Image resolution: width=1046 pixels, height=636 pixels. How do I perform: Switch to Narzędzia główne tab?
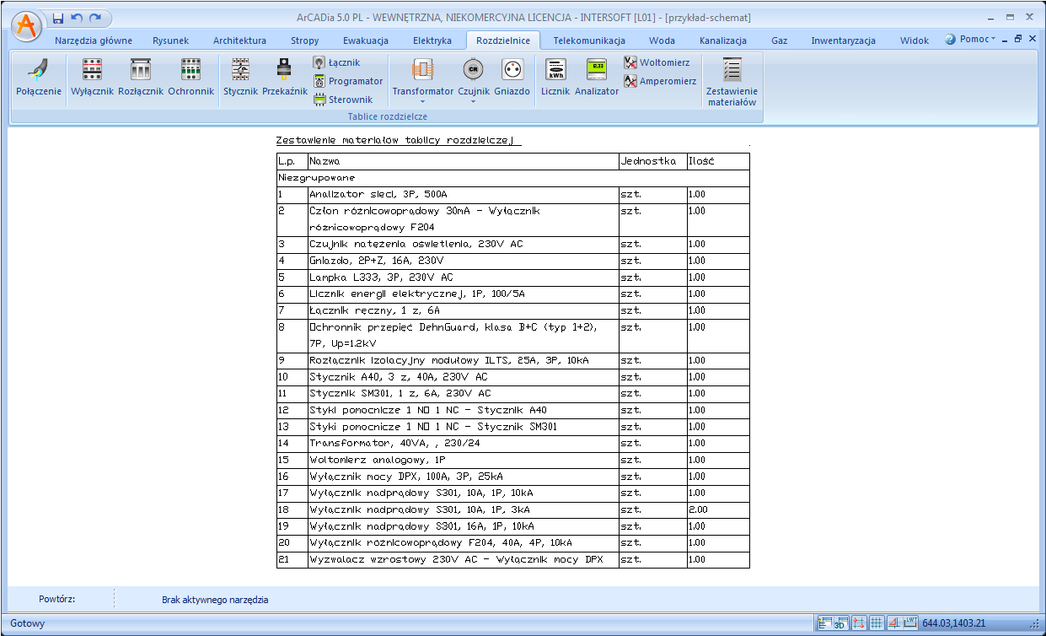(94, 40)
